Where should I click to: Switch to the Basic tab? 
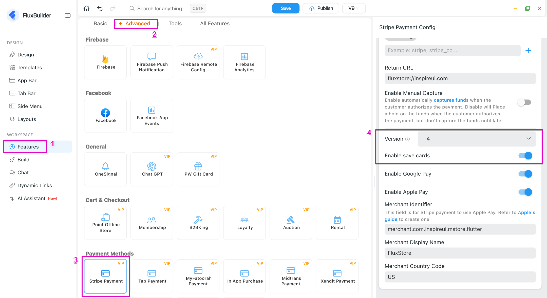(x=100, y=24)
